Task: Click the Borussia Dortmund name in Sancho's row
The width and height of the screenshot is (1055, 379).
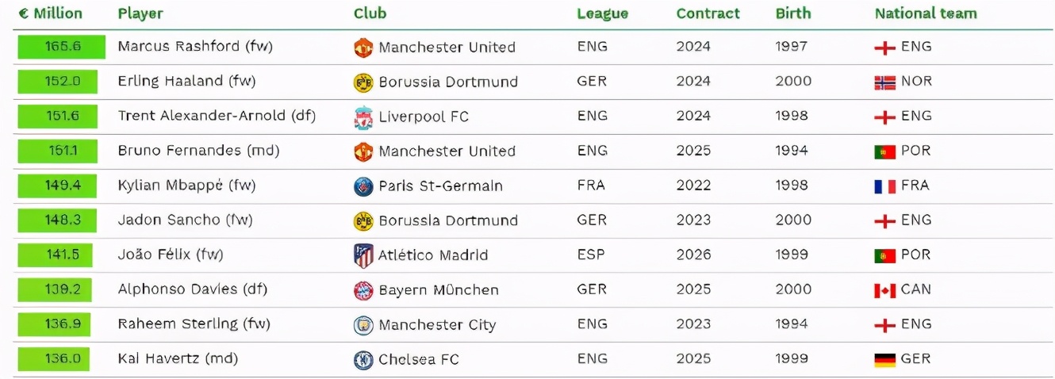Action: (447, 220)
